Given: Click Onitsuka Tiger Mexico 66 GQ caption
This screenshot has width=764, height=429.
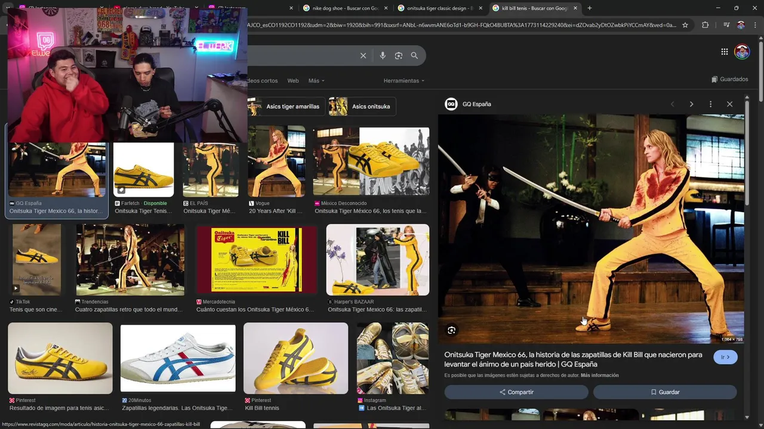Looking at the screenshot, I should coord(56,211).
